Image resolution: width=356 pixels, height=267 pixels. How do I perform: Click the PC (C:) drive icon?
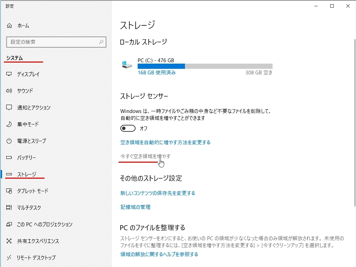click(x=127, y=65)
